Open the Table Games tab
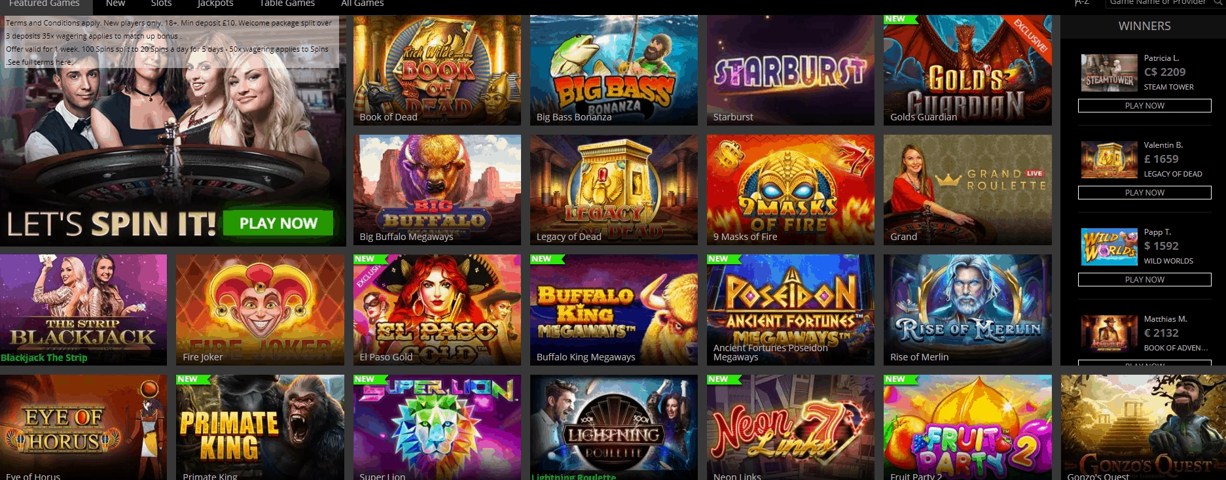The image size is (1226, 480). pyautogui.click(x=287, y=4)
